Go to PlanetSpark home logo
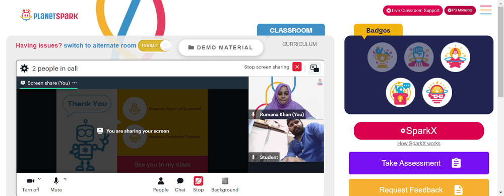Image resolution: width=504 pixels, height=196 pixels. point(49,15)
